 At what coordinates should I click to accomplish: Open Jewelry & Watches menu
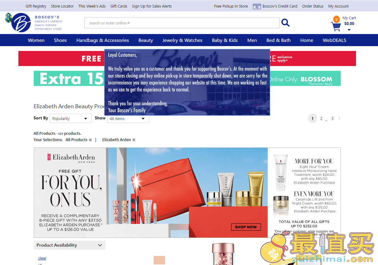point(182,40)
